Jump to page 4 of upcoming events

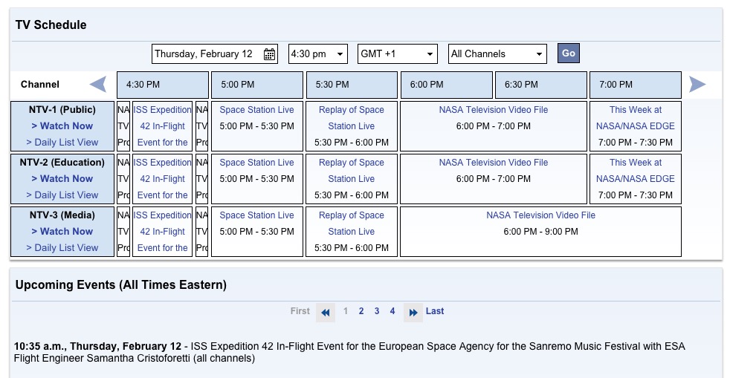[x=393, y=312]
